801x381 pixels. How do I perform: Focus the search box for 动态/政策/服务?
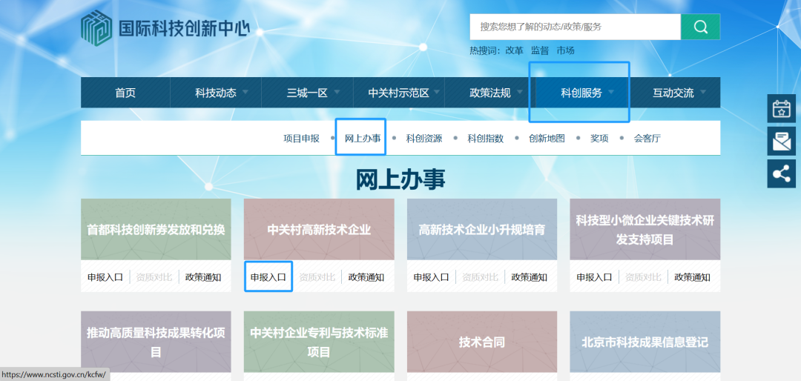pyautogui.click(x=576, y=27)
